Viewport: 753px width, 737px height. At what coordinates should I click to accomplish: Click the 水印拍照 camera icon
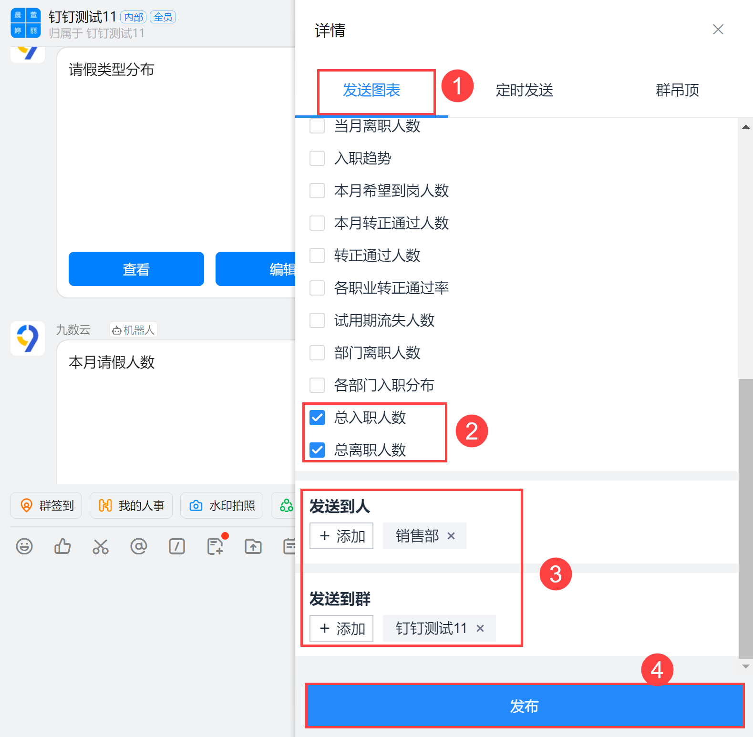[x=196, y=505]
